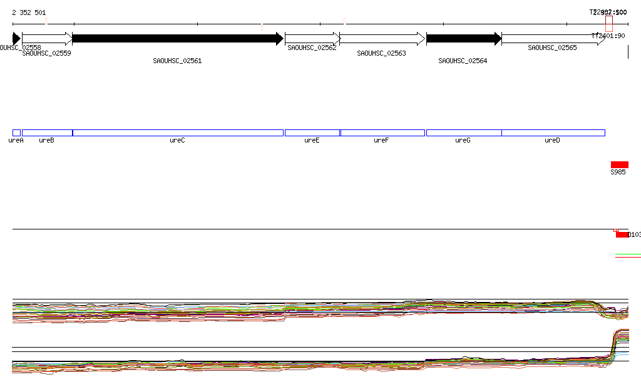The height and width of the screenshot is (382, 641).
Task: Click the TT2401:90 terminator label
Action: coord(608,36)
